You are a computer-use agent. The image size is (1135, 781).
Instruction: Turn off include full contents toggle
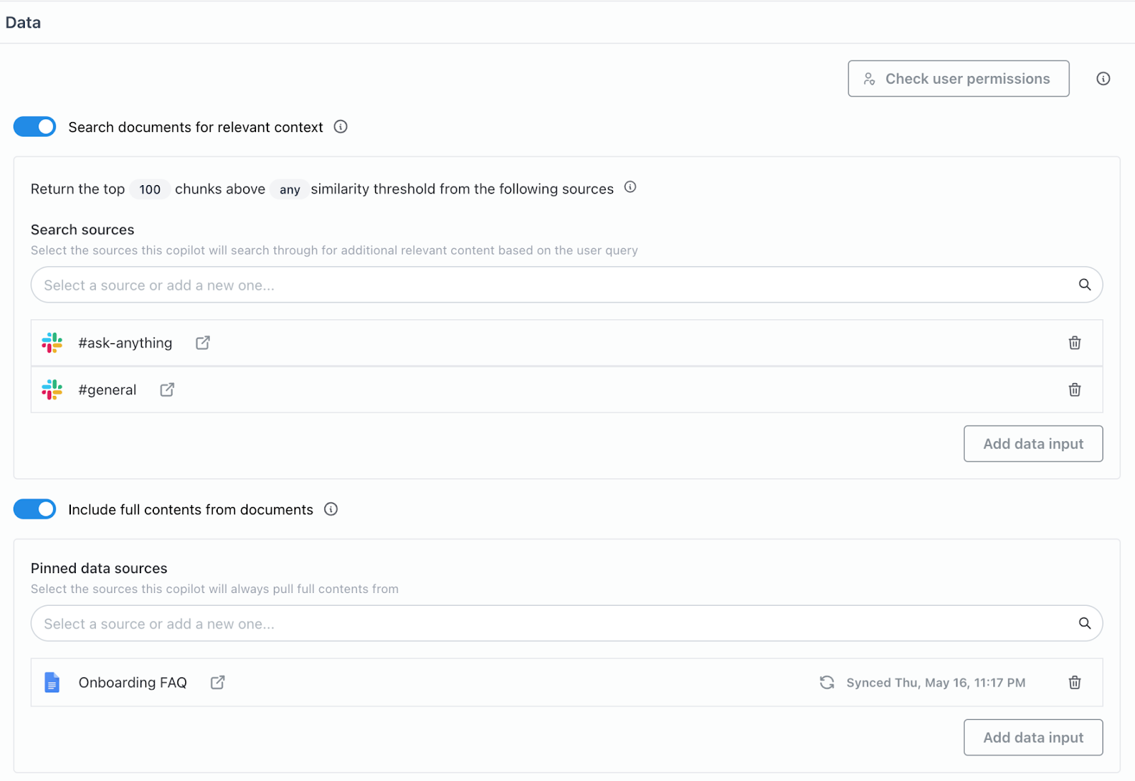(x=35, y=509)
